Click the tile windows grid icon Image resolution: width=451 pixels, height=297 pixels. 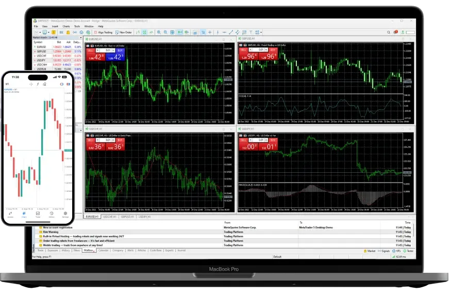[x=172, y=32]
